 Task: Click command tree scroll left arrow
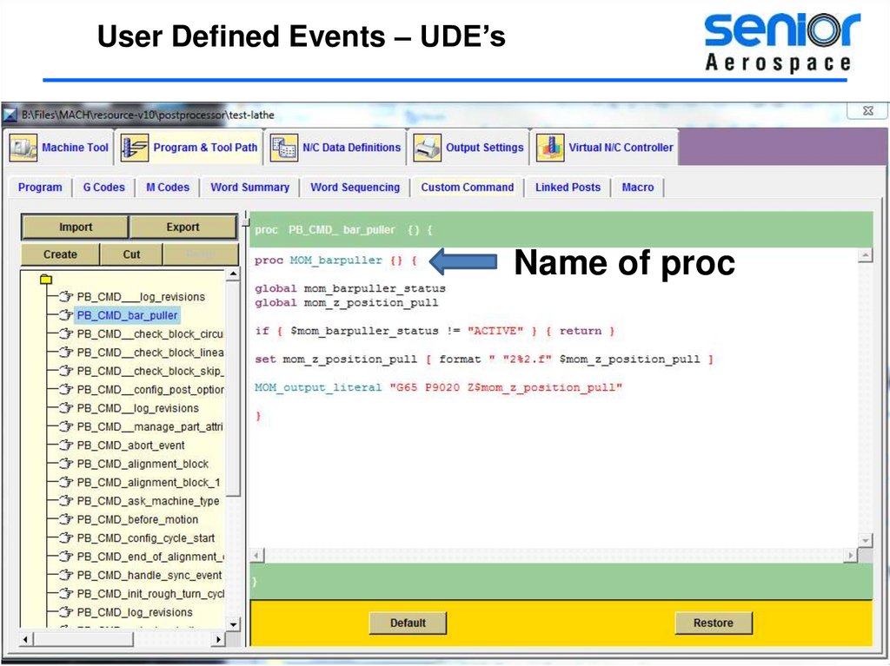(x=25, y=639)
